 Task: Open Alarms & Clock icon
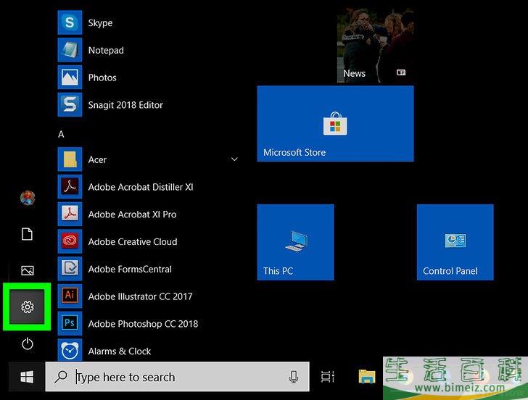pos(70,351)
